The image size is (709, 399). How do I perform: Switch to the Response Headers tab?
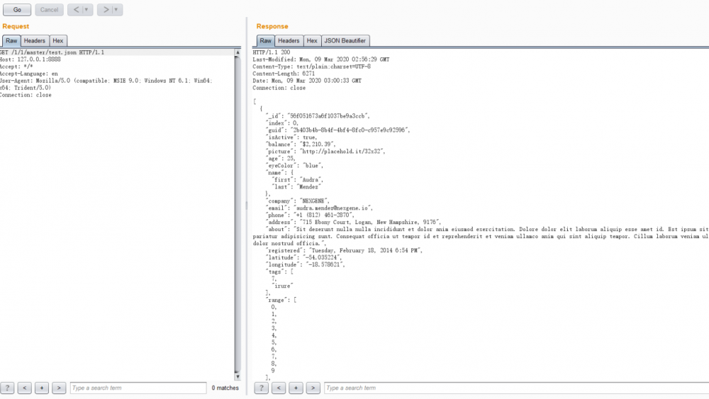(x=289, y=40)
